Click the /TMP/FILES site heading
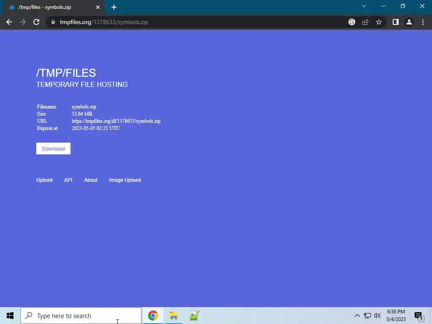Viewport: 432px width, 324px height. [66, 73]
